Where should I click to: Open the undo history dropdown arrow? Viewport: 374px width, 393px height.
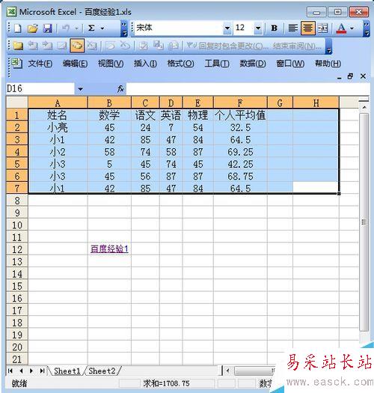pyautogui.click(x=76, y=28)
